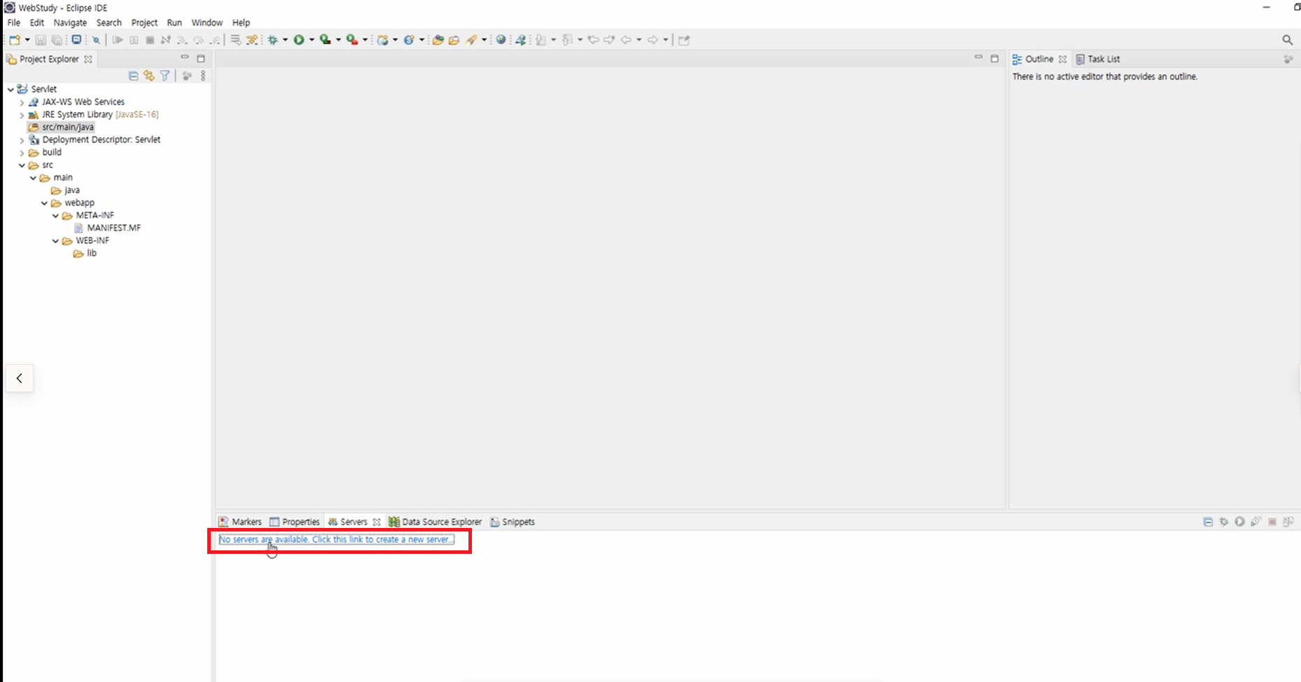This screenshot has width=1301, height=682.
Task: Open the Run dropdown arrow
Action: tap(312, 40)
